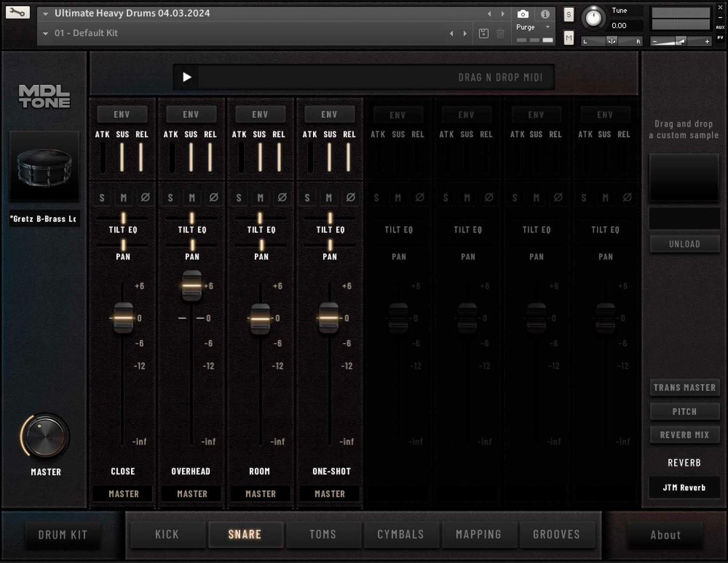
Task: Click the ONE-SHOT channel volume fader
Action: tap(329, 318)
